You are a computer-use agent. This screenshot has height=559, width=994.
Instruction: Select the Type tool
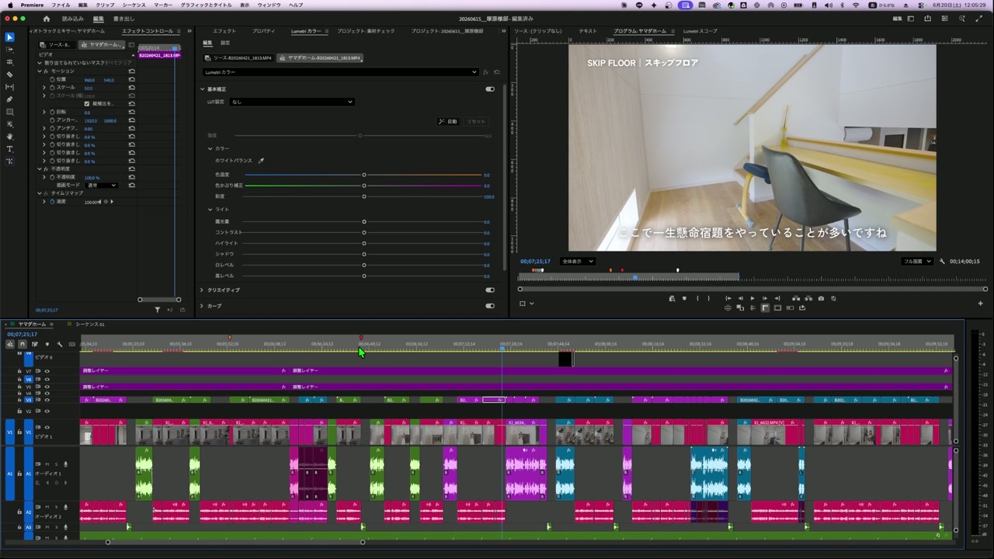[x=10, y=149]
